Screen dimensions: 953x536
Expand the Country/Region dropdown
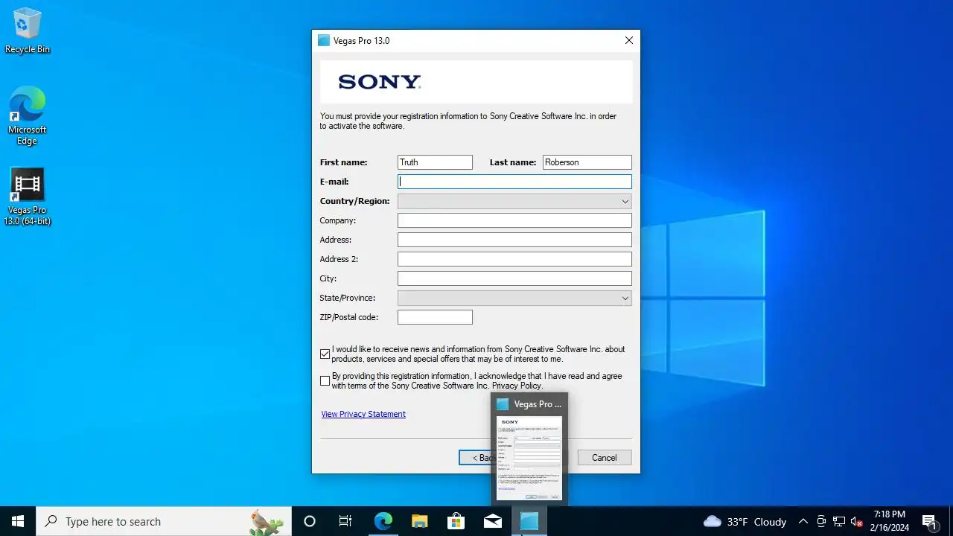514,201
